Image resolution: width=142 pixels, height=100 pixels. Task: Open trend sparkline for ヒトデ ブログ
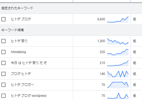pyautogui.click(x=118, y=19)
